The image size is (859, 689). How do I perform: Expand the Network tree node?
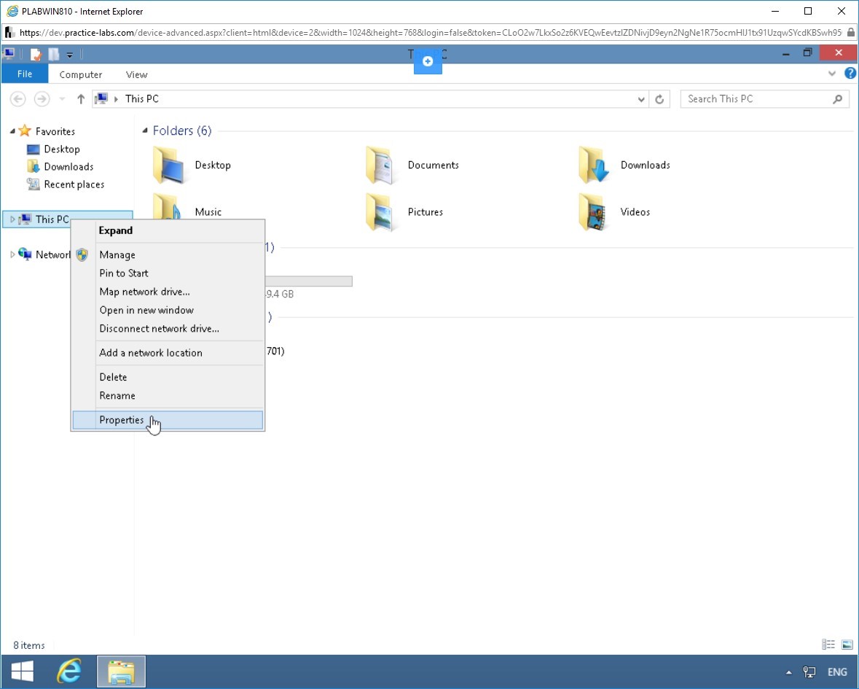coord(12,254)
